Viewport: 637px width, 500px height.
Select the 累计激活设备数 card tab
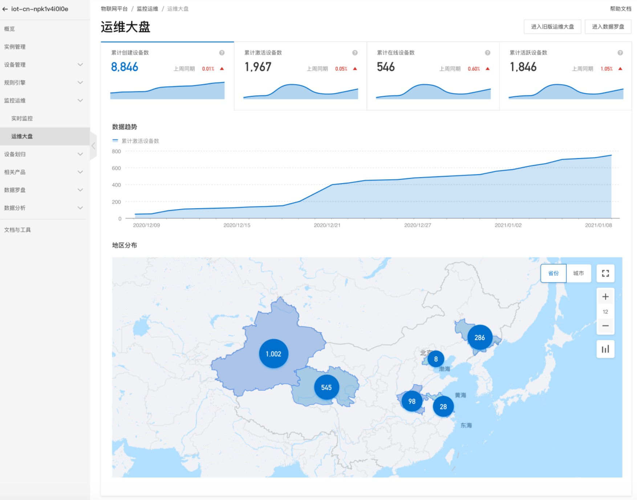[300, 76]
